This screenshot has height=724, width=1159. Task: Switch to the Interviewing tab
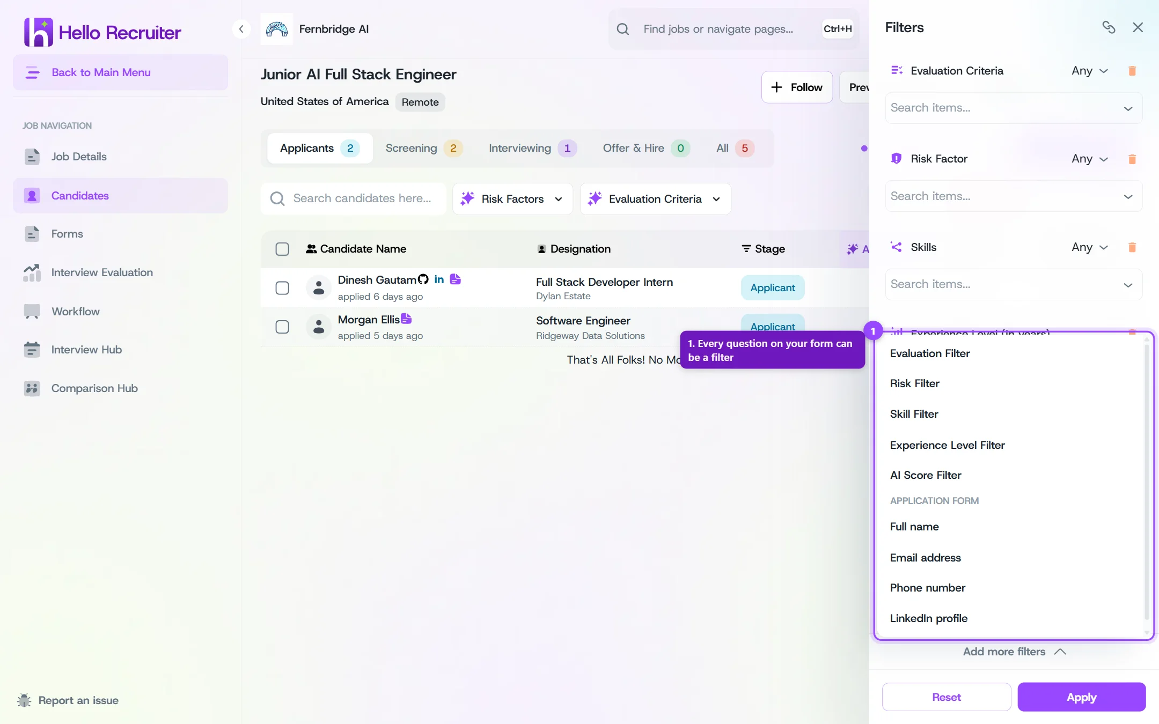tap(532, 148)
